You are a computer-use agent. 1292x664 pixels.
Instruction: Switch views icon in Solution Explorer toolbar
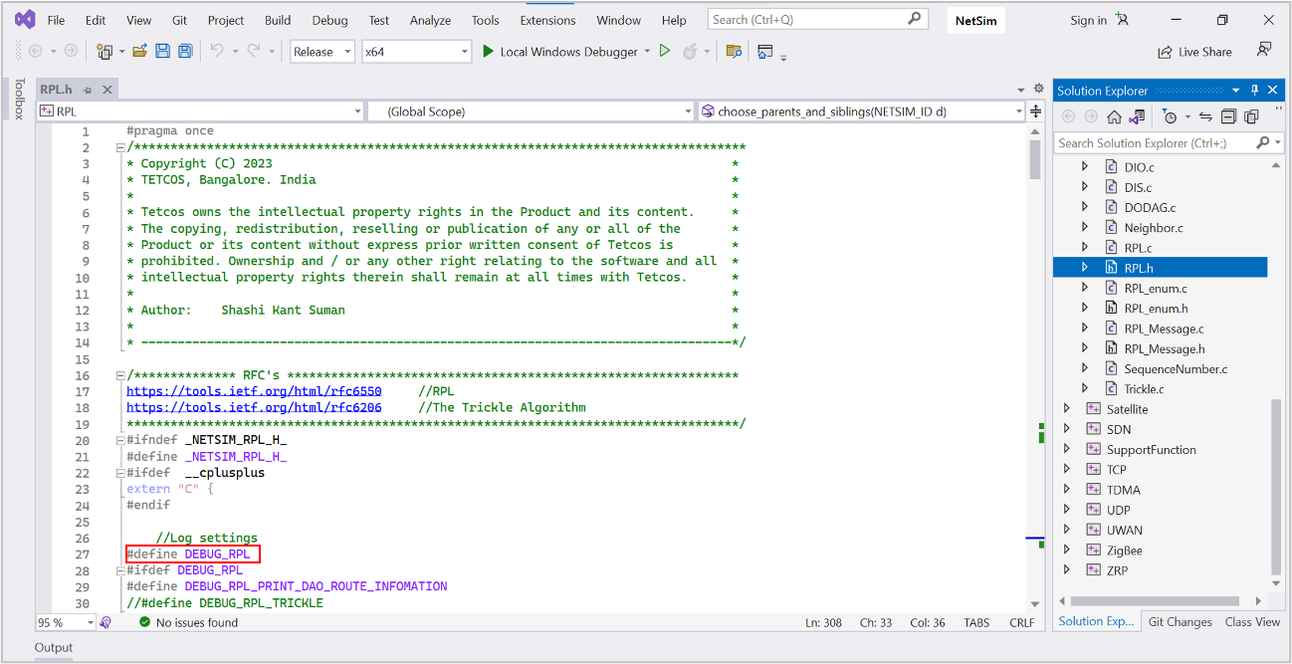(x=1136, y=116)
